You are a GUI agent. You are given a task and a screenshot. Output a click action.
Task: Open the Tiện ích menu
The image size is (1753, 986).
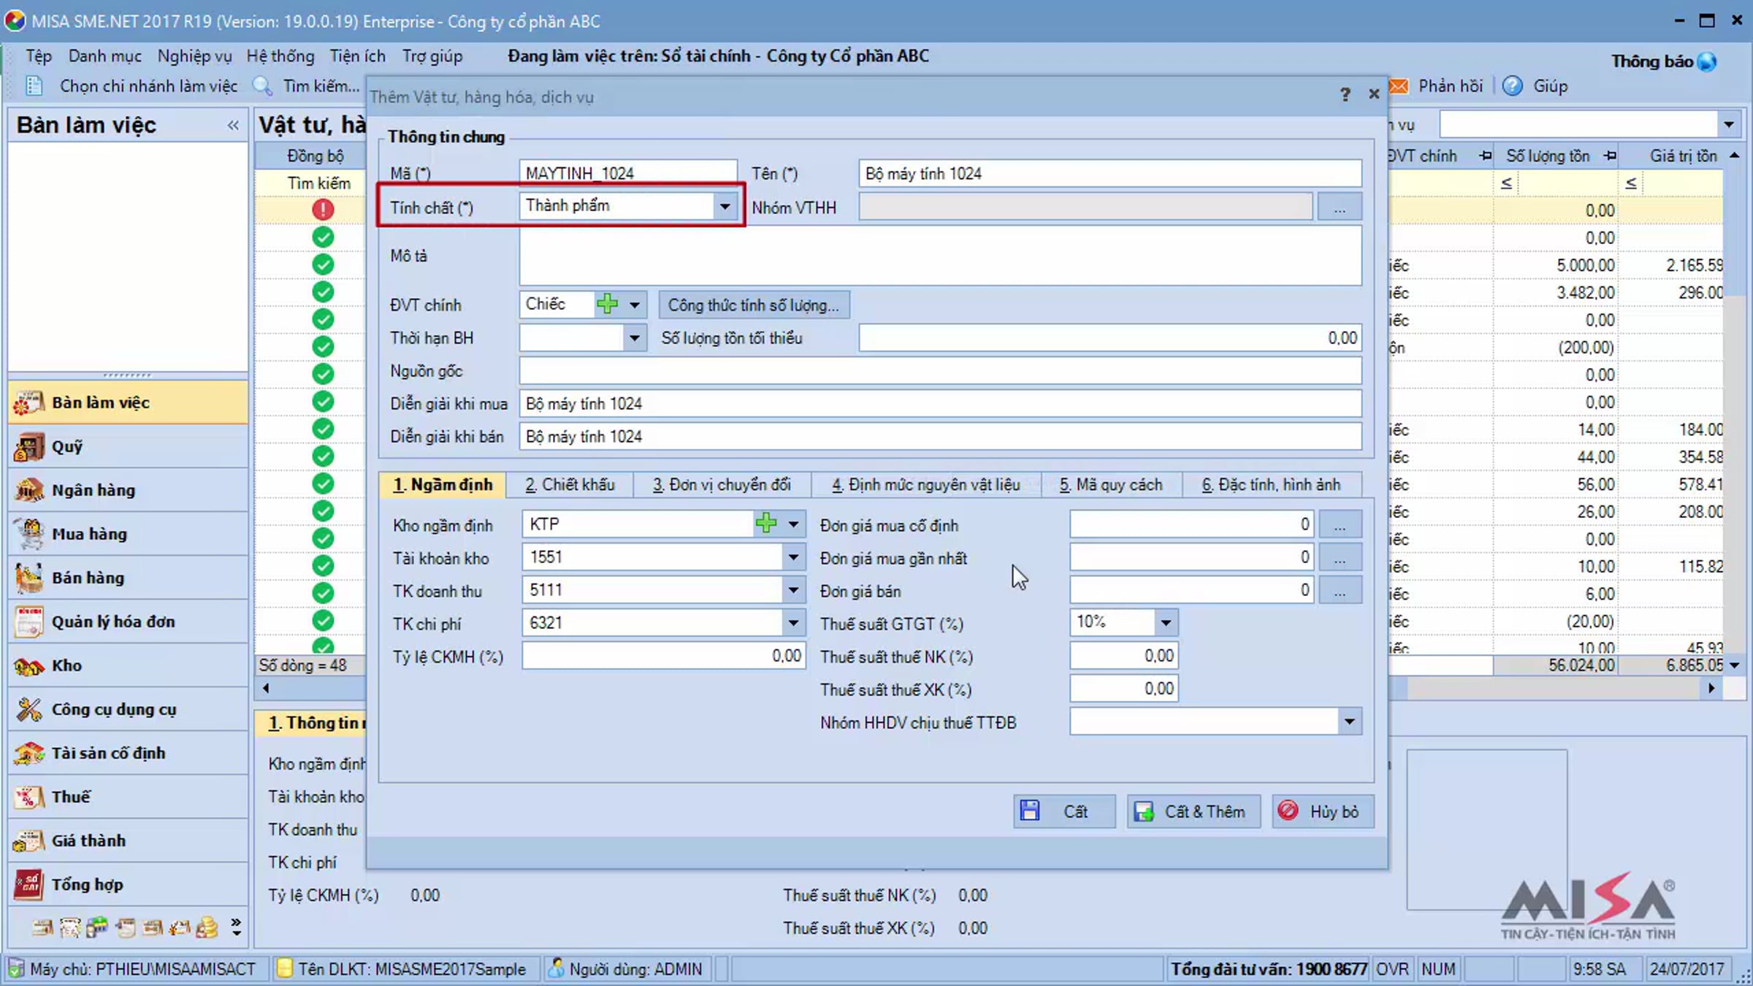pos(357,56)
